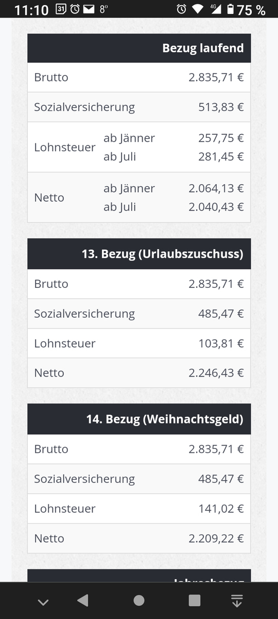278x619 pixels.
Task: Open recent apps square button
Action: 195,600
